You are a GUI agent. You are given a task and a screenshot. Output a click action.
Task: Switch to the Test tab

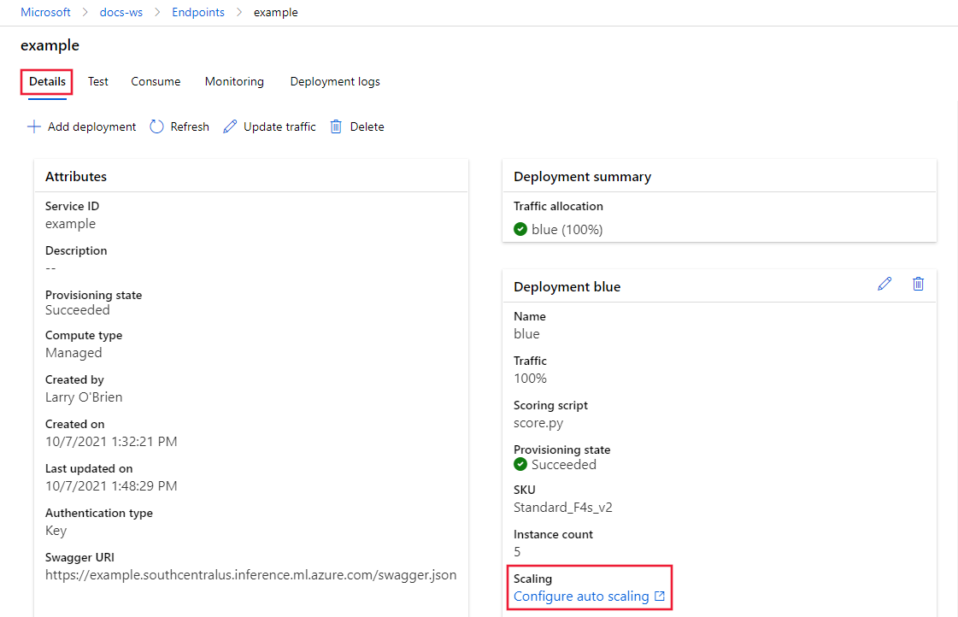coord(98,81)
